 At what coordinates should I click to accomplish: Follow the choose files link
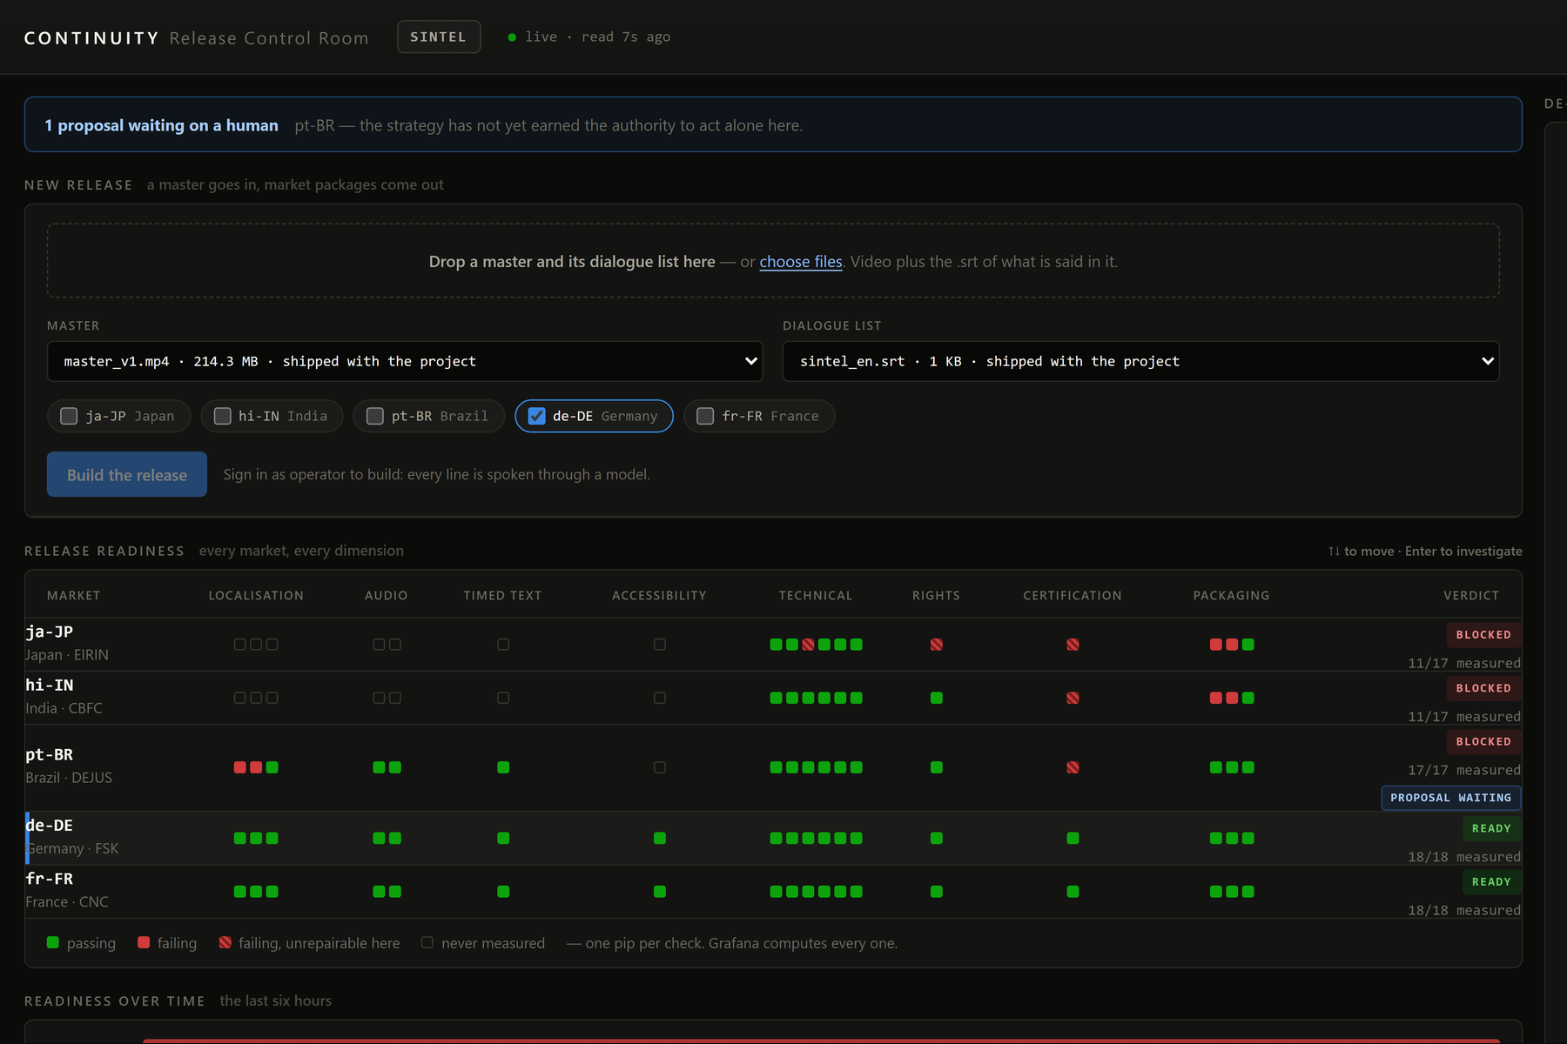click(801, 262)
